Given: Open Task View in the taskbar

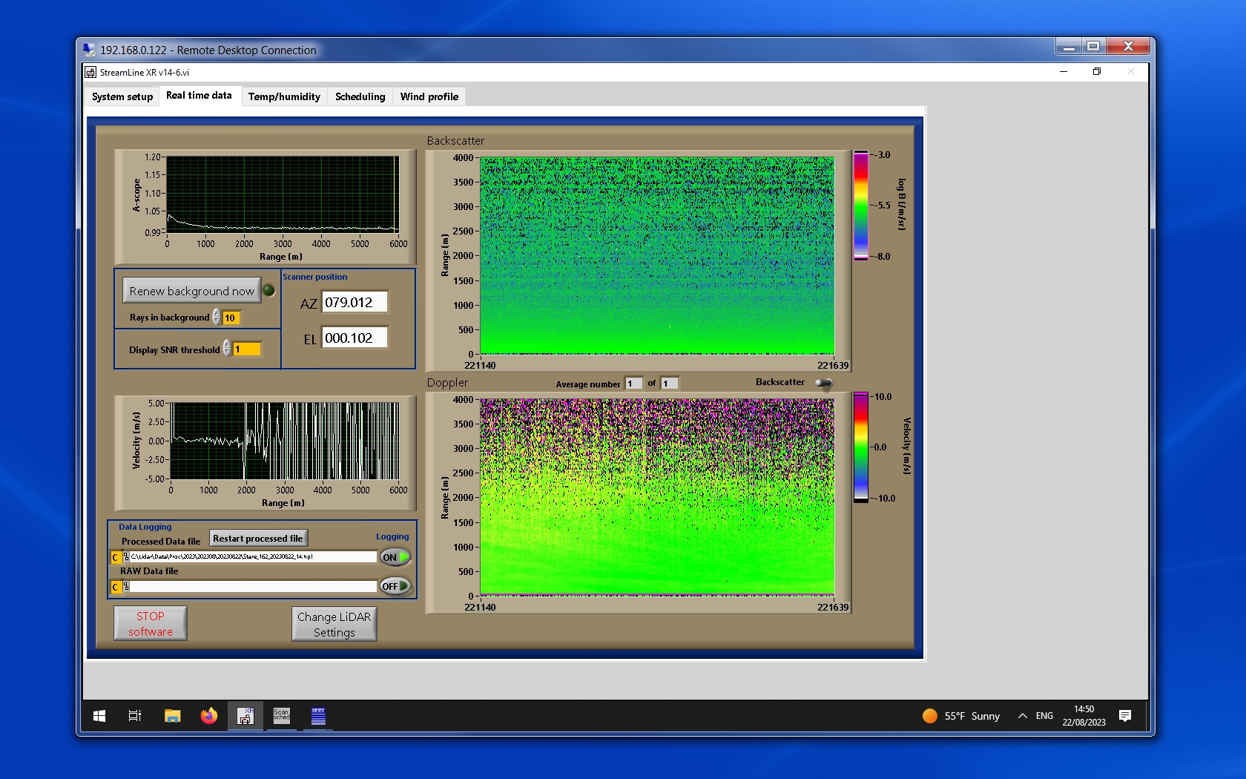Looking at the screenshot, I should (x=135, y=716).
